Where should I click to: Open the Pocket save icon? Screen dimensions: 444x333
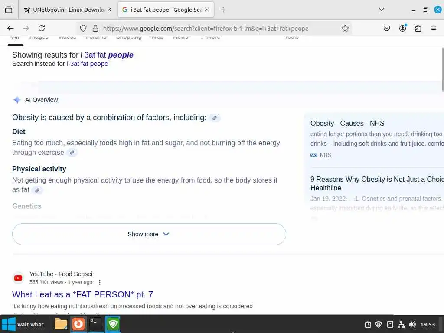pyautogui.click(x=386, y=28)
